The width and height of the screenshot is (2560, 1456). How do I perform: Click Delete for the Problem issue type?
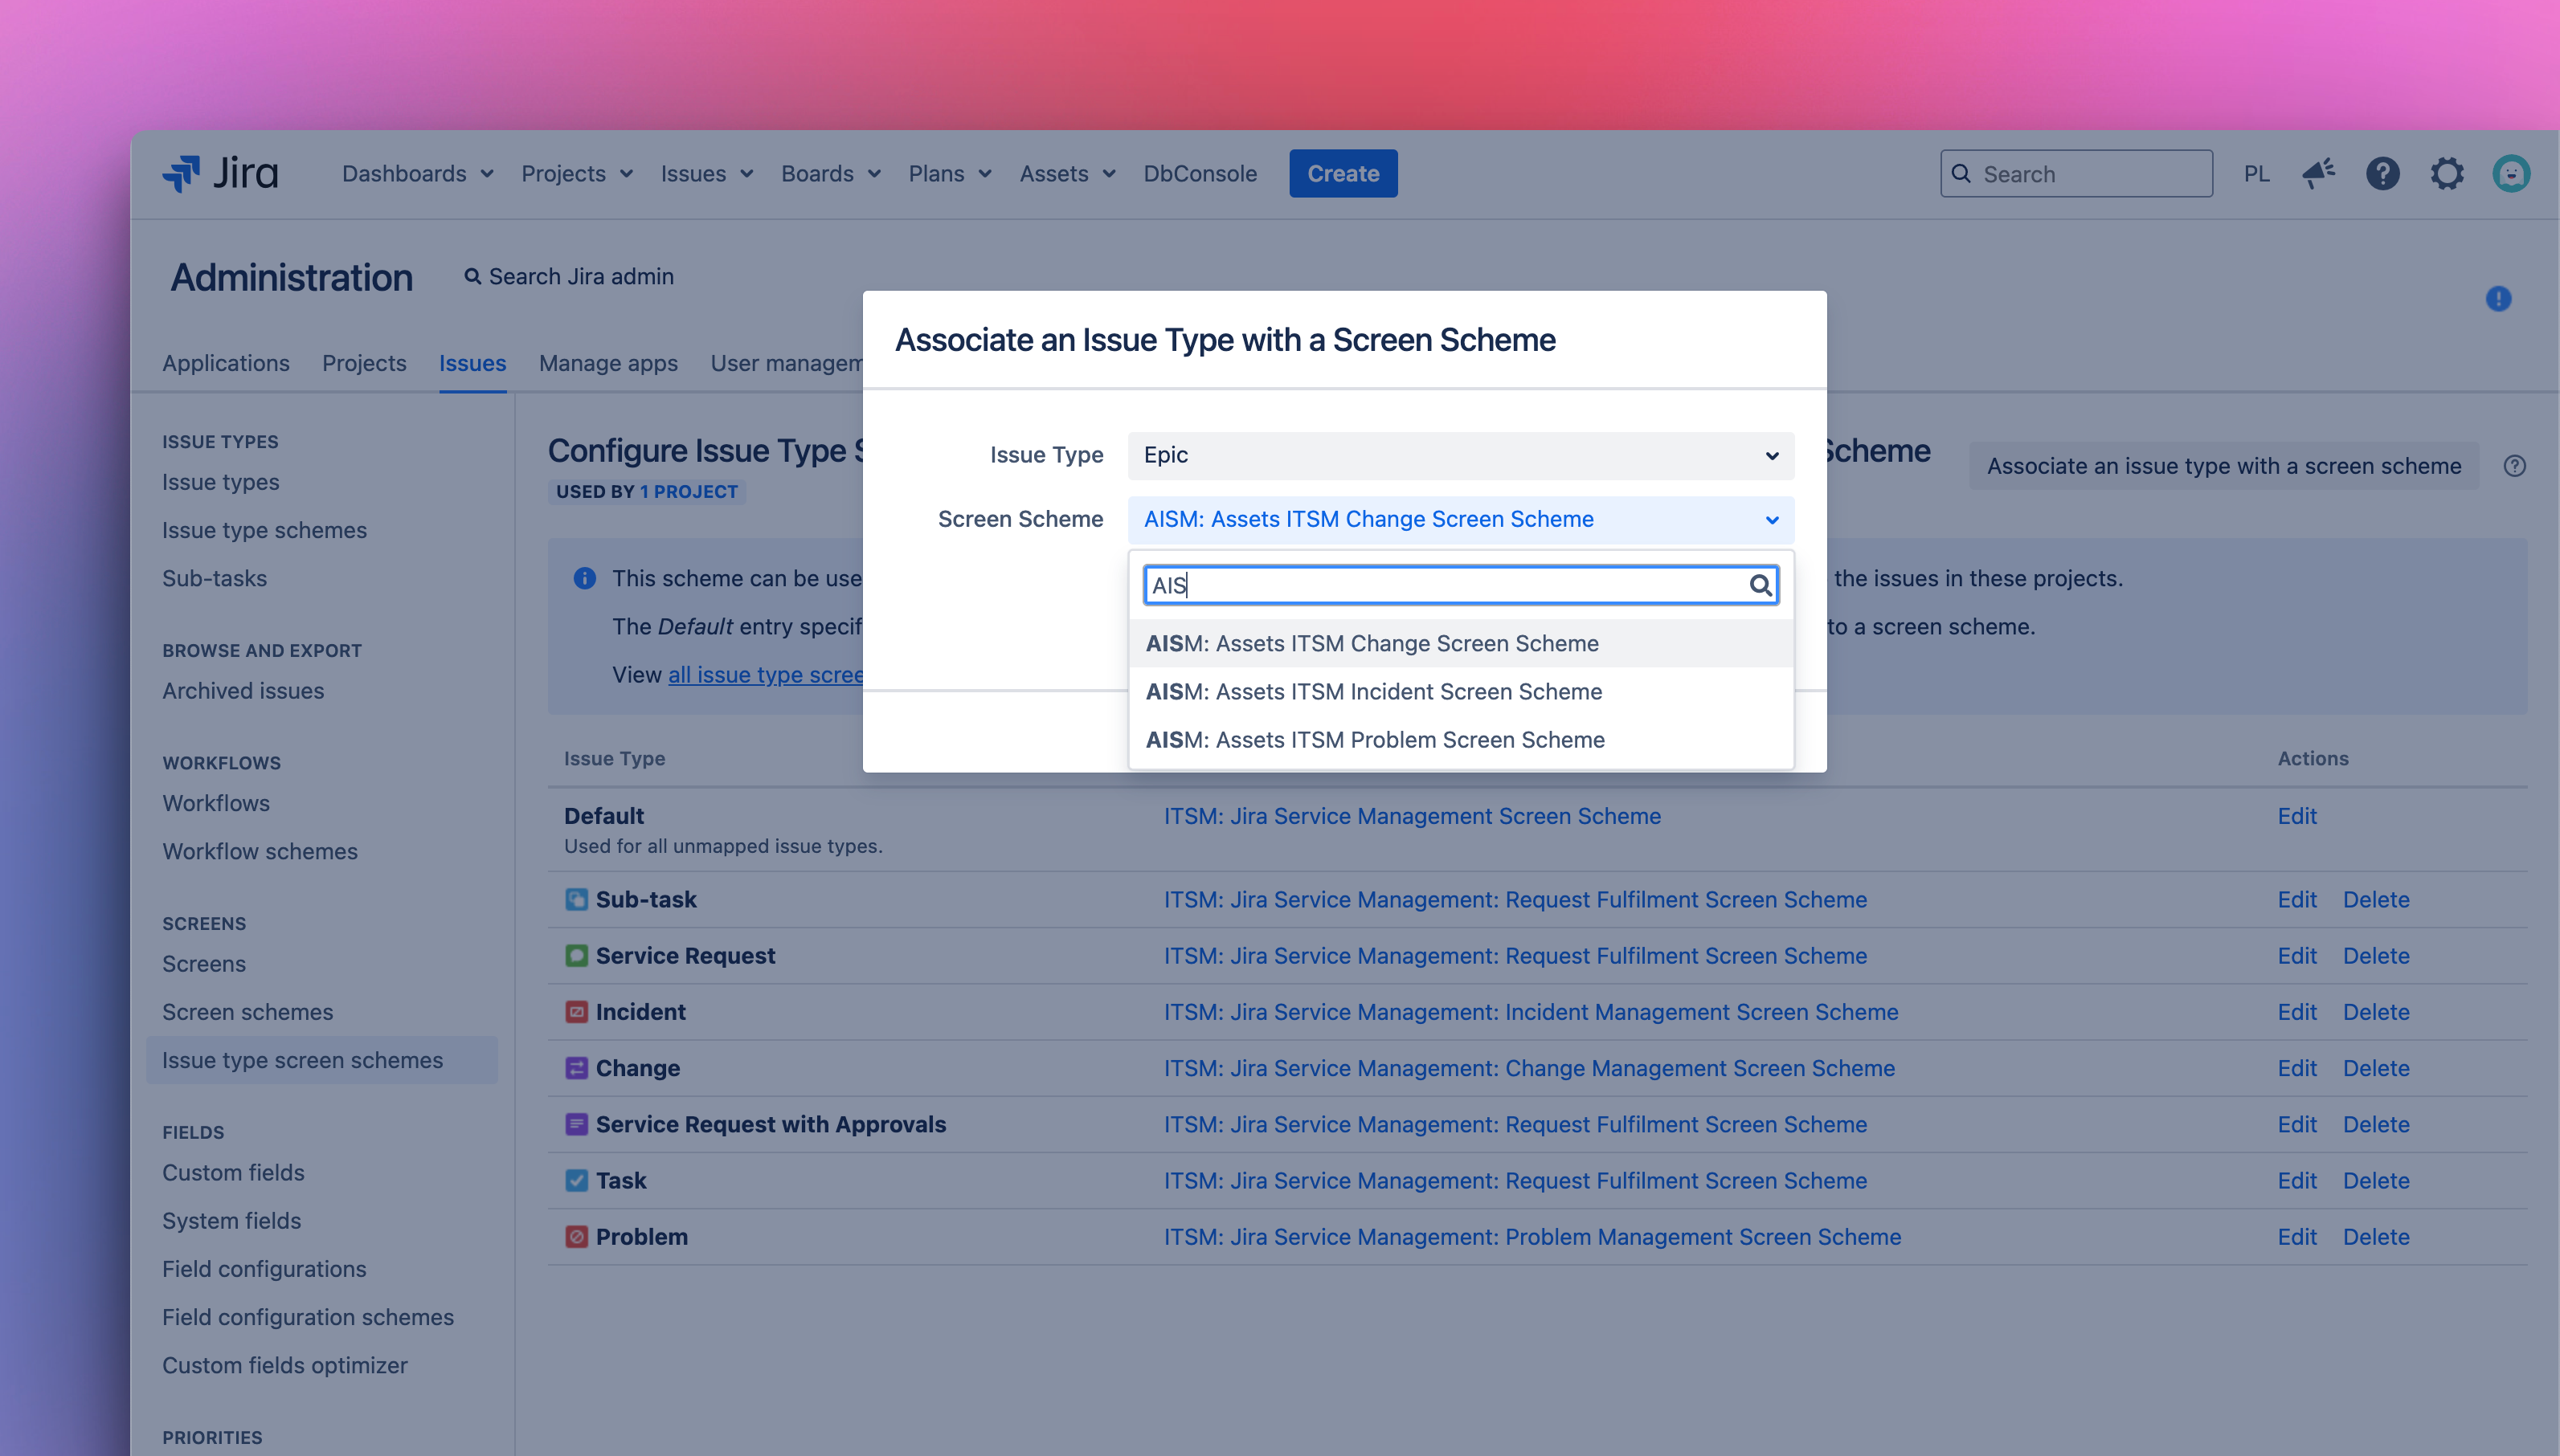pos(2375,1237)
